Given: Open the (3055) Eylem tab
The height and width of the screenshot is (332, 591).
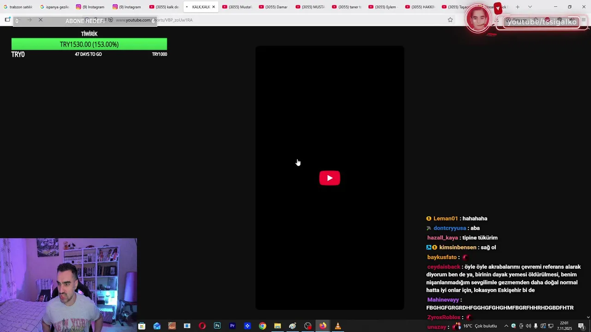Looking at the screenshot, I should [x=383, y=7].
